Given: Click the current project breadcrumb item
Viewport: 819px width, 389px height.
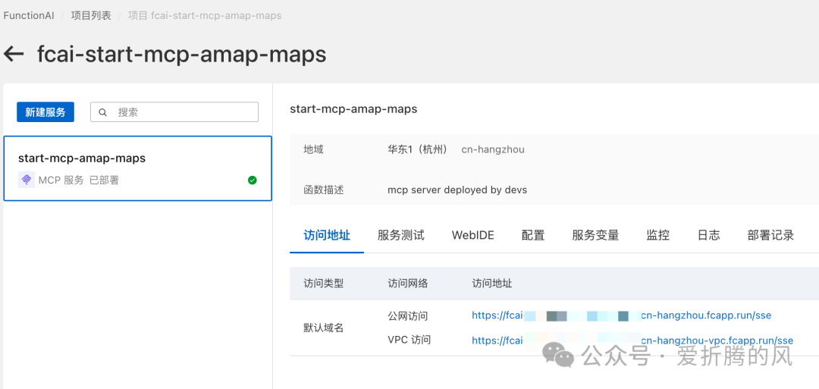Looking at the screenshot, I should click(x=205, y=15).
